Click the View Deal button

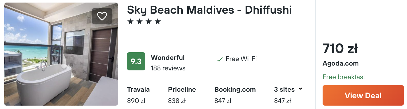click(x=363, y=95)
